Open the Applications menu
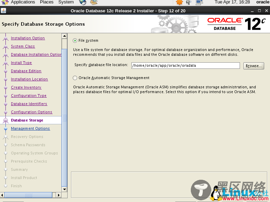The width and height of the screenshot is (270, 202). coord(23,2)
